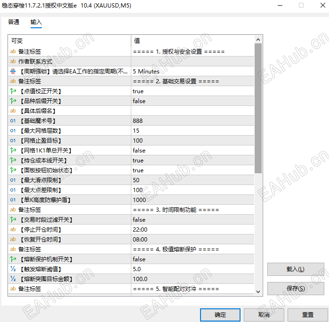Click the bool icon beside 【点值校正开关】

tap(13, 91)
